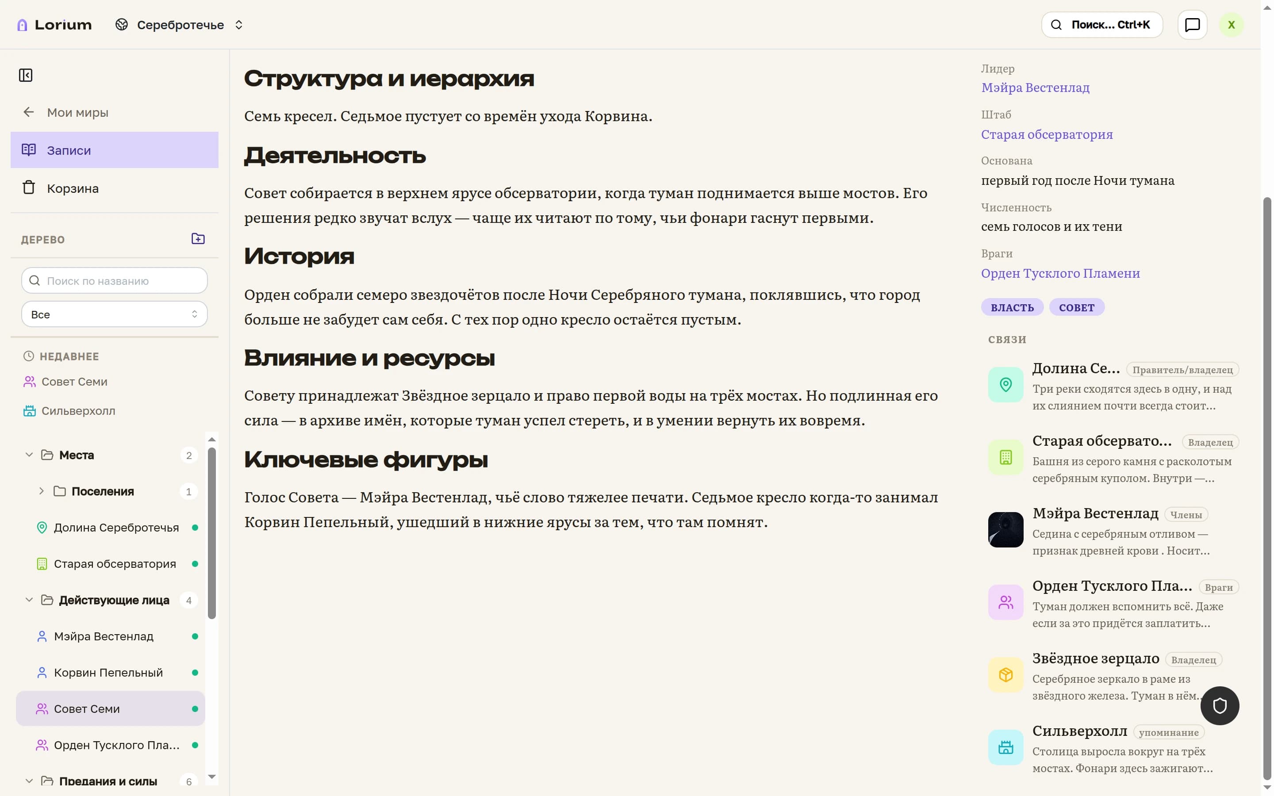The height and width of the screenshot is (796, 1274).
Task: Open the Корзина trash
Action: [114, 188]
